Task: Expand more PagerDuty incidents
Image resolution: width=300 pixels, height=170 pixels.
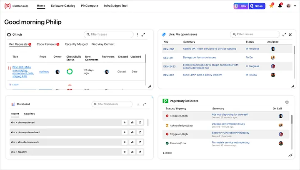Action: tap(167, 153)
